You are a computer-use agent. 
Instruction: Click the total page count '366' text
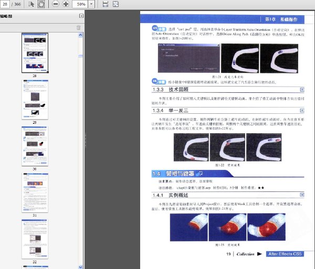[17, 4]
